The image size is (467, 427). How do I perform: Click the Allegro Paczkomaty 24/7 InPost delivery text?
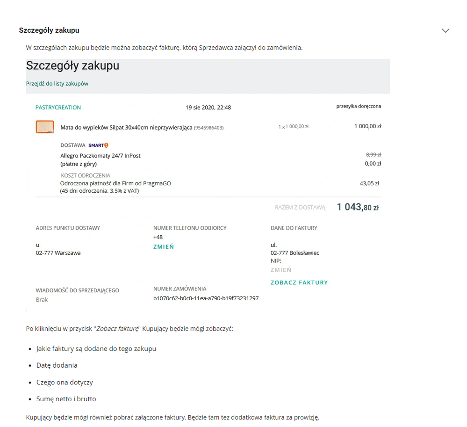[101, 156]
